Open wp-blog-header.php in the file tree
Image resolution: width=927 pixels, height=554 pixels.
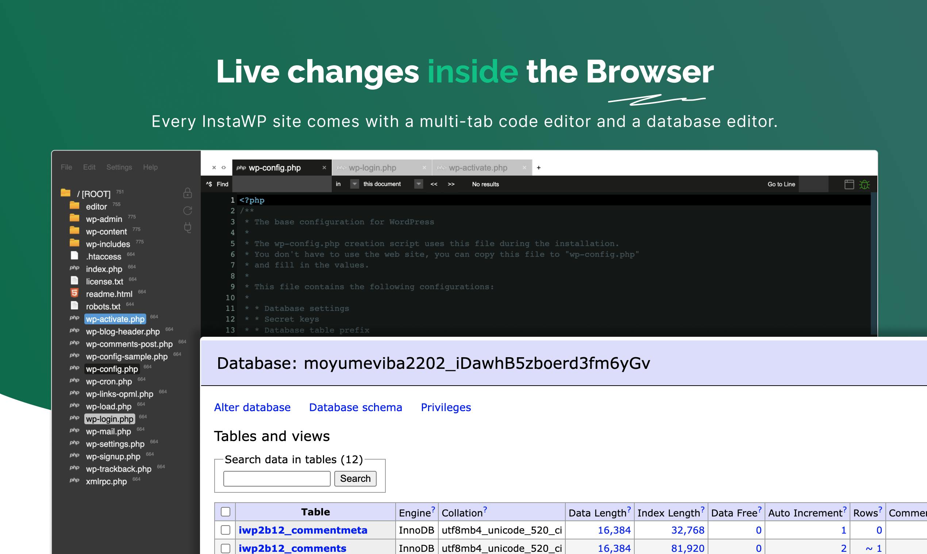pos(123,332)
